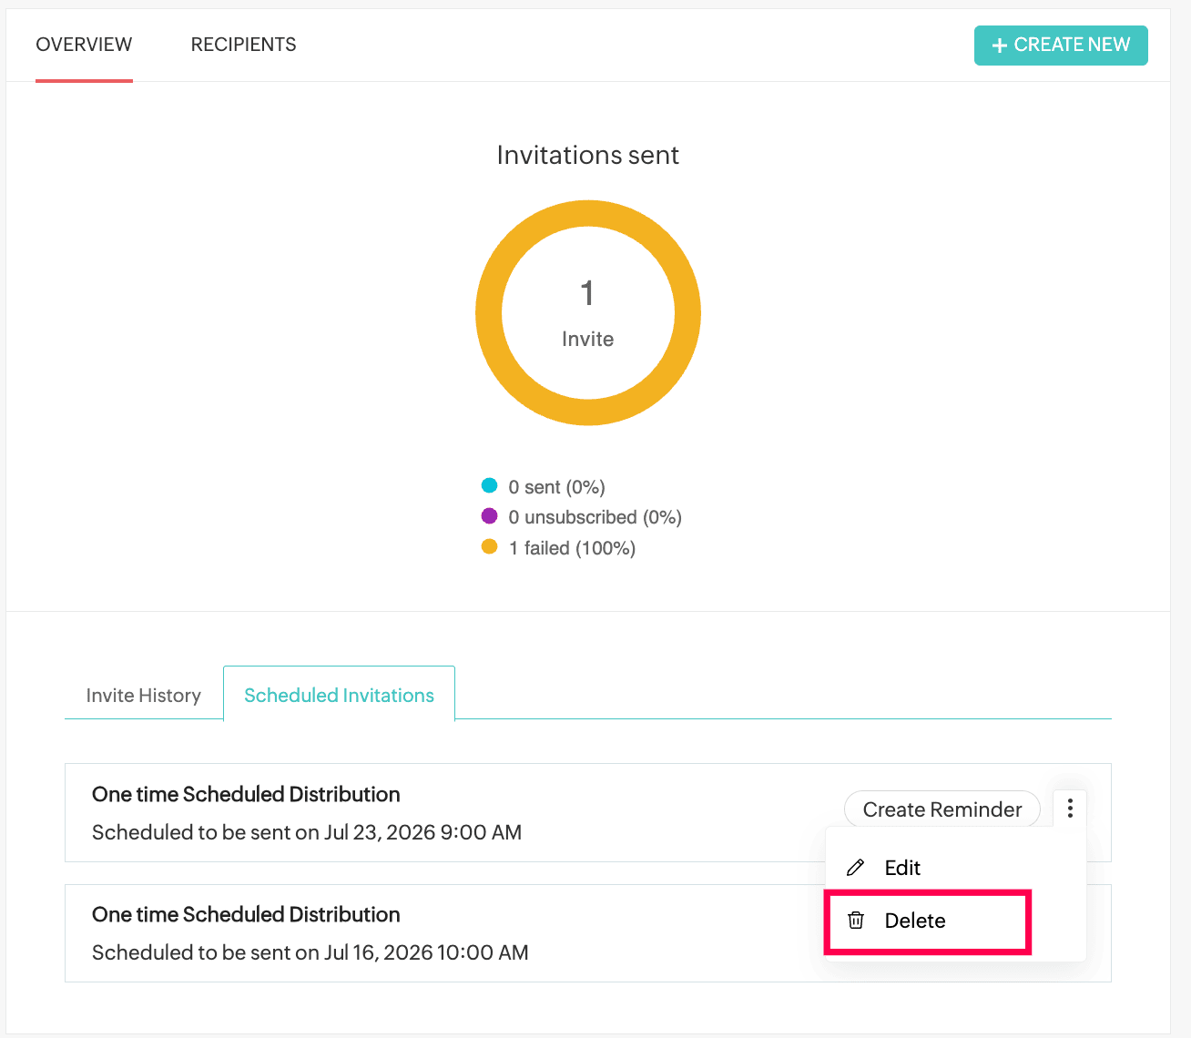Switch to the OVERVIEW tab
This screenshot has height=1038, width=1191.
[x=84, y=45]
